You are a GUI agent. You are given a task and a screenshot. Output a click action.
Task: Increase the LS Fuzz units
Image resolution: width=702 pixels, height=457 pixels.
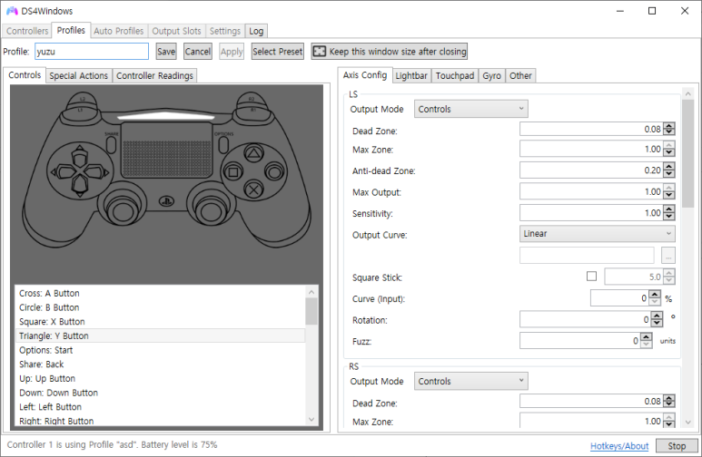point(646,337)
